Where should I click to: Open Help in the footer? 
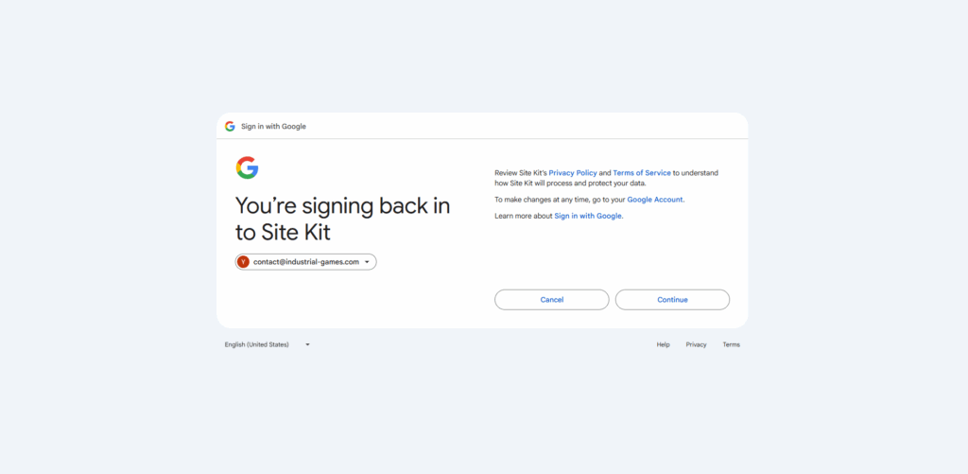click(663, 344)
